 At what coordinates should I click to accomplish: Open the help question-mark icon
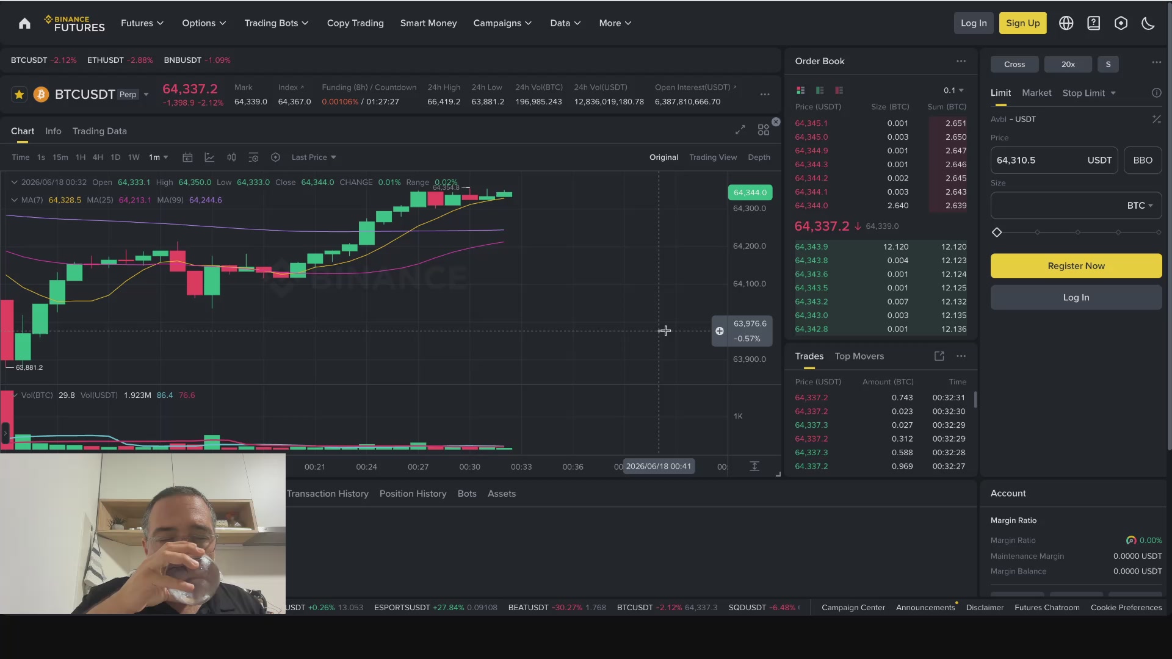pyautogui.click(x=1093, y=23)
